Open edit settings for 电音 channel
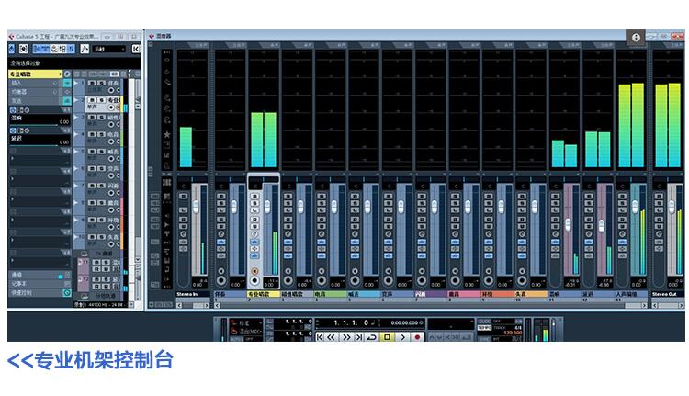 tap(322, 233)
